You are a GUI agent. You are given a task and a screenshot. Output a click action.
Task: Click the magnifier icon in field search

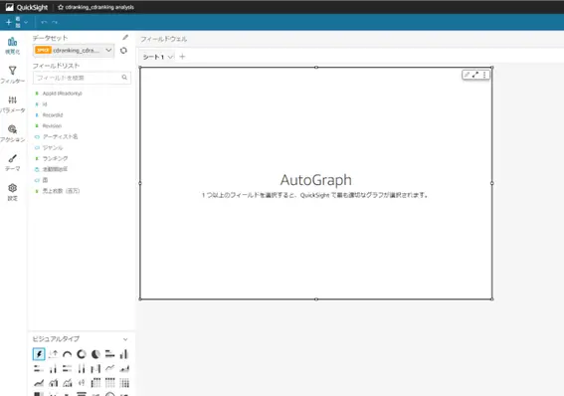pyautogui.click(x=124, y=78)
